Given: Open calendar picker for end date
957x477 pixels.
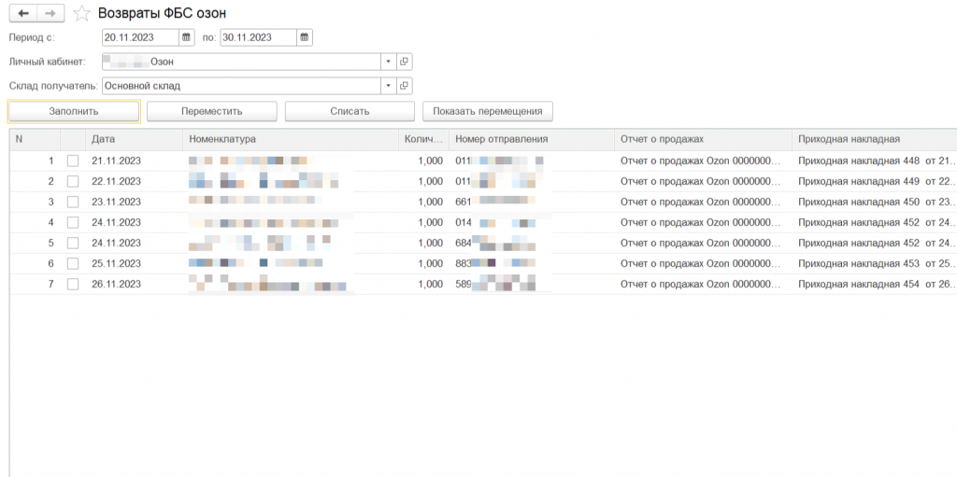Looking at the screenshot, I should pos(304,37).
